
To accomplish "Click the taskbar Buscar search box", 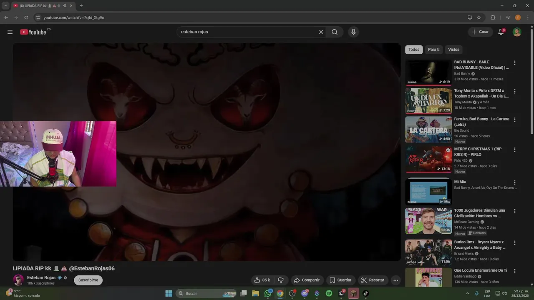I will click(206, 293).
